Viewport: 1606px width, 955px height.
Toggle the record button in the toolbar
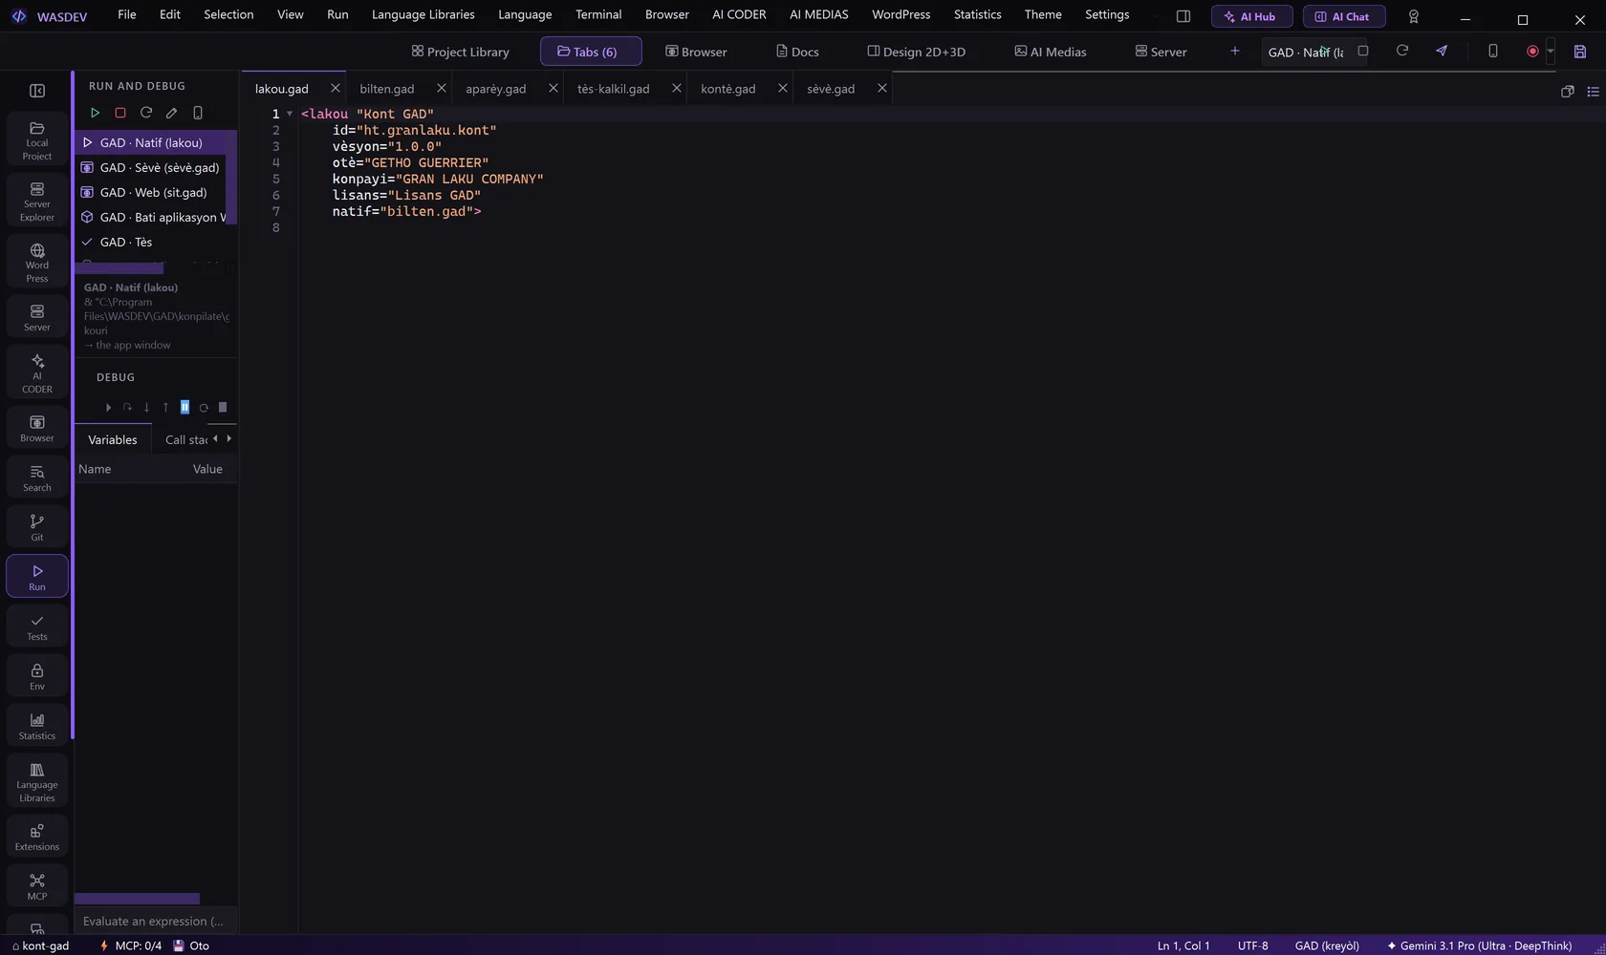pos(1532,52)
